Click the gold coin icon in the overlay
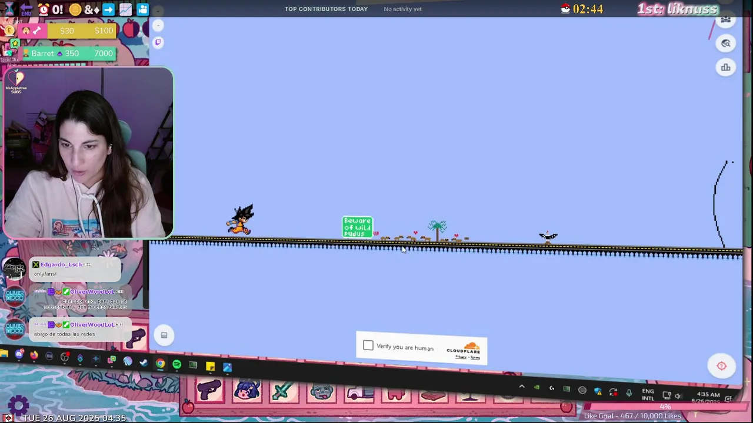 pos(75,9)
